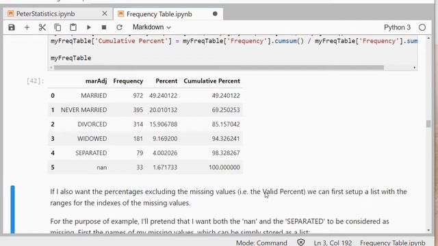438x246 pixels.
Task: Click the horizontal scrollbar of the code cell
Action: [x=219, y=68]
